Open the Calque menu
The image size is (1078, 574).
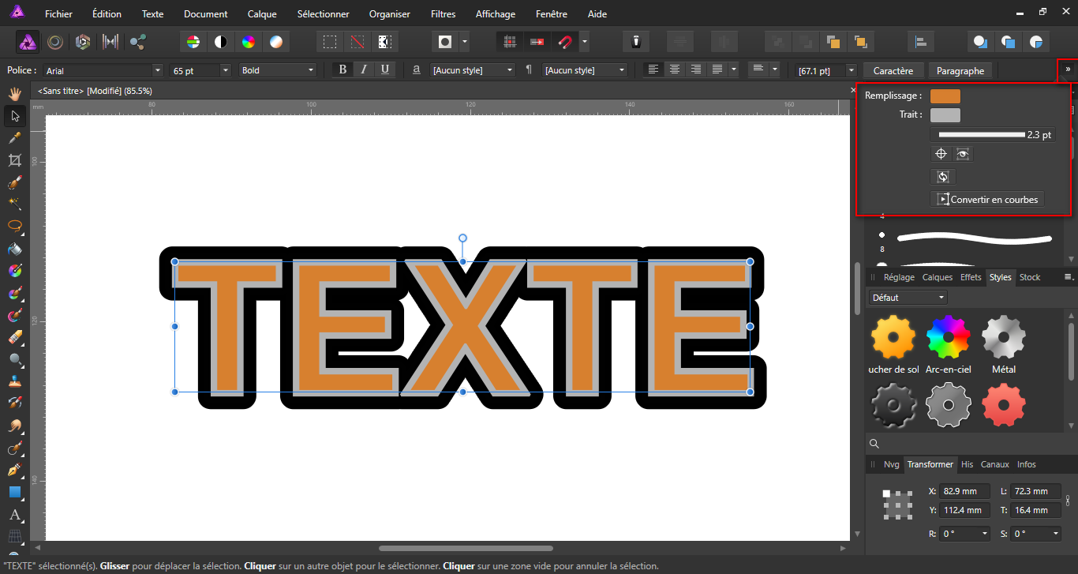pos(262,13)
